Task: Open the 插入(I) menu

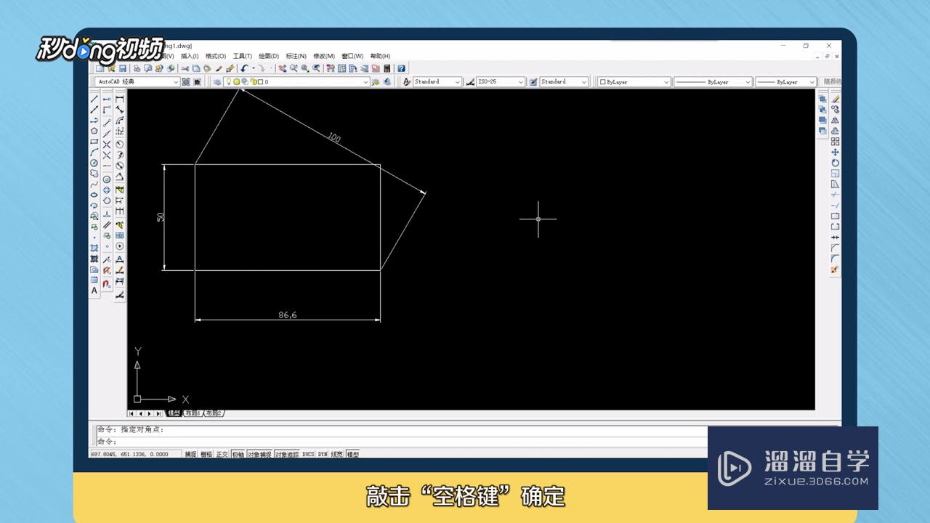Action: [190, 56]
